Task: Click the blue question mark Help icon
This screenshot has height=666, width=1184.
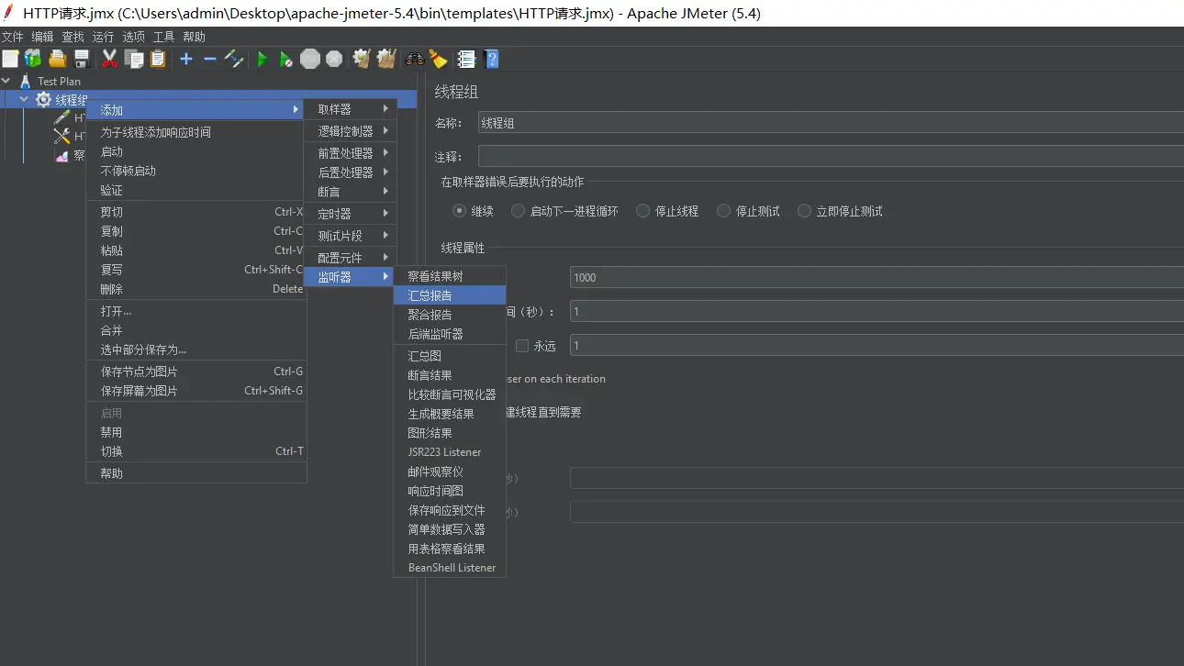Action: [x=492, y=60]
